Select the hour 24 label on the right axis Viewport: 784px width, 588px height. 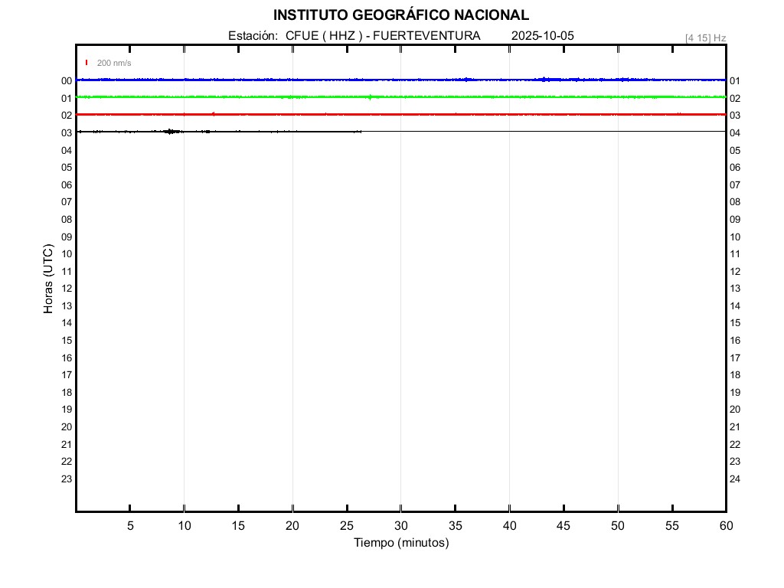735,479
